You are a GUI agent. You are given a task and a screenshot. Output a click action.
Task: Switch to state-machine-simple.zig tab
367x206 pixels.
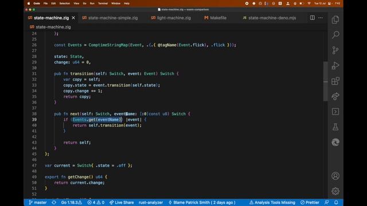pos(110,18)
